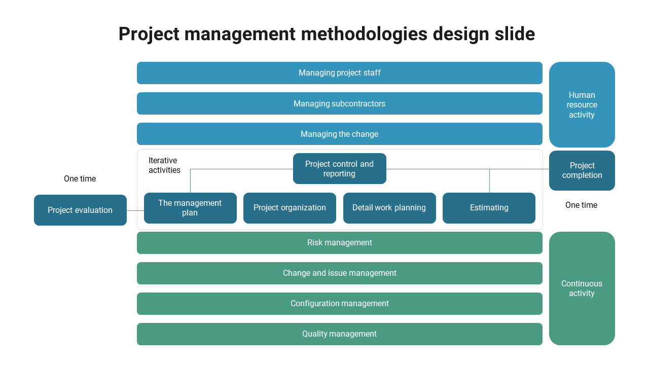Click the Estimating box
Viewport: 649px width, 365px height.
tap(489, 208)
